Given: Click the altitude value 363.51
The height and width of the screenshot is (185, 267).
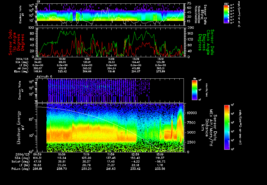Looking at the screenshot, I should [x=160, y=68].
